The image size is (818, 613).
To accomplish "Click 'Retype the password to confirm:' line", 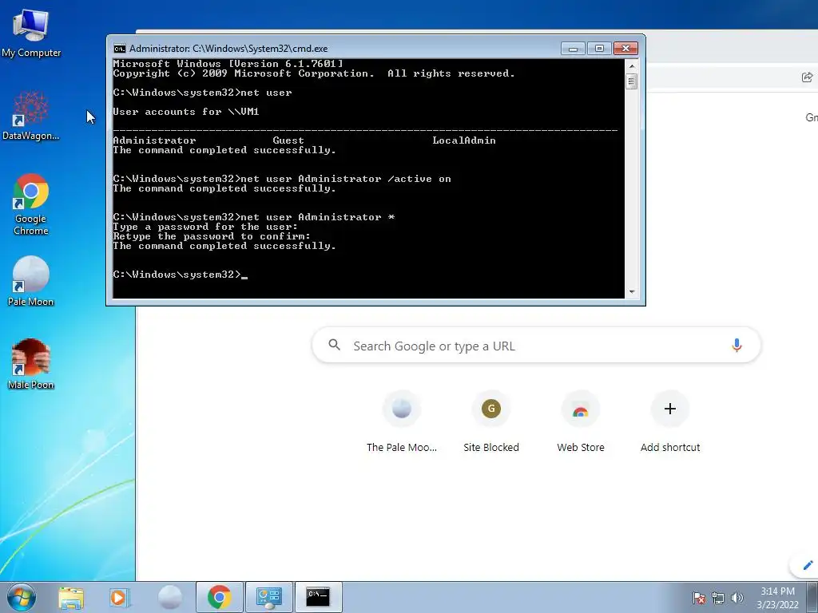I will click(x=212, y=236).
